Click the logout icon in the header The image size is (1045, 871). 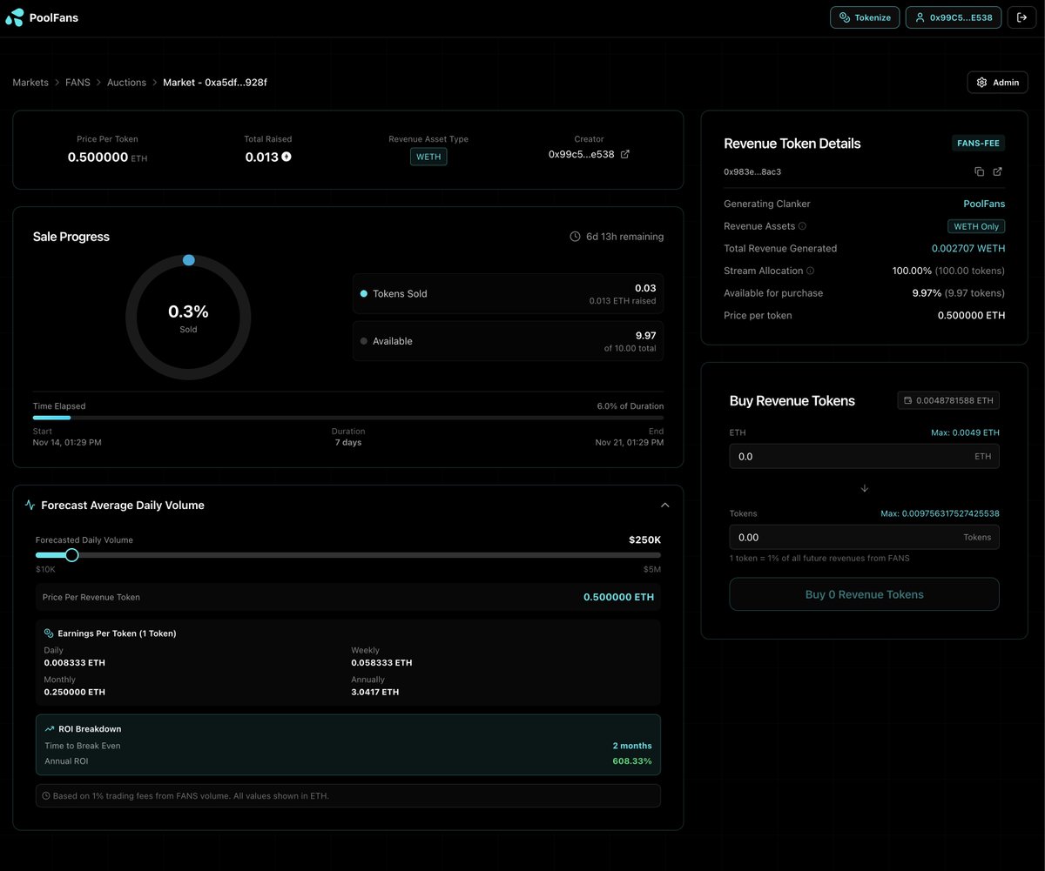(x=1021, y=17)
